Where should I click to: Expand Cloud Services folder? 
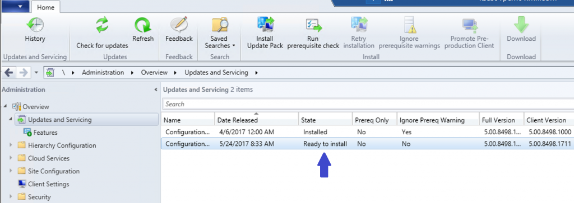point(11,158)
